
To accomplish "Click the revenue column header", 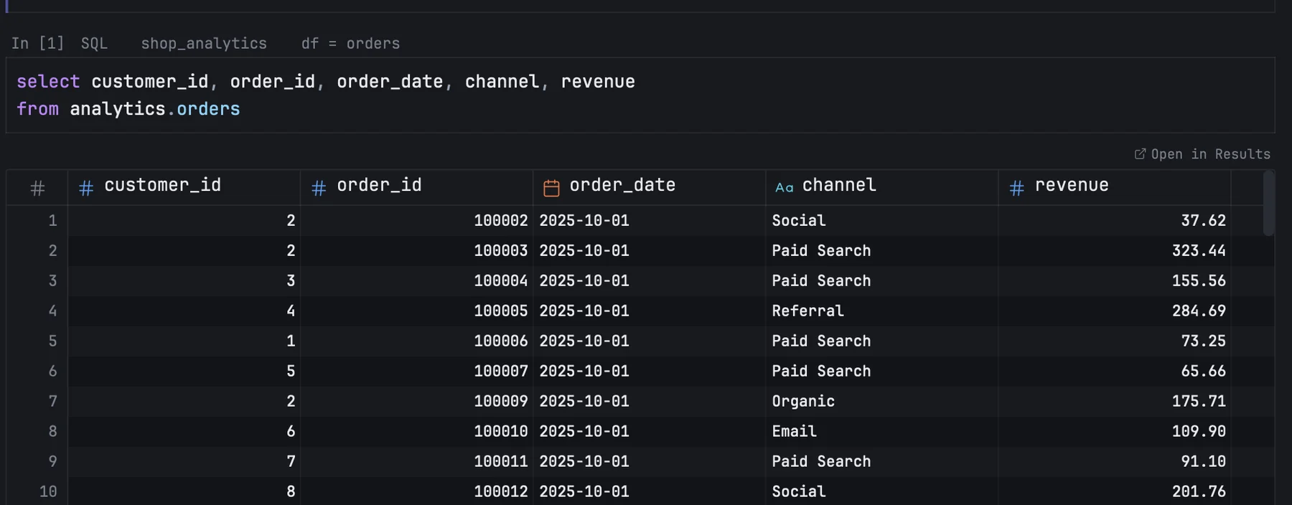I will [x=1114, y=187].
